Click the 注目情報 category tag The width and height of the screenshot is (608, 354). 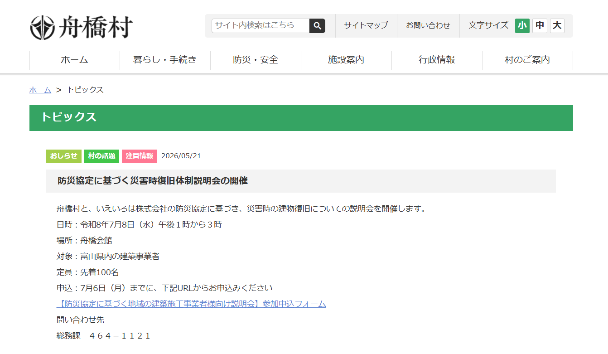[139, 156]
